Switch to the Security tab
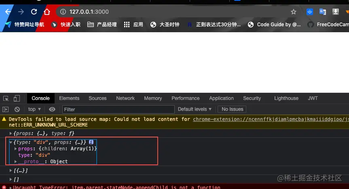Viewport: 349px width, 189px height. (252, 98)
